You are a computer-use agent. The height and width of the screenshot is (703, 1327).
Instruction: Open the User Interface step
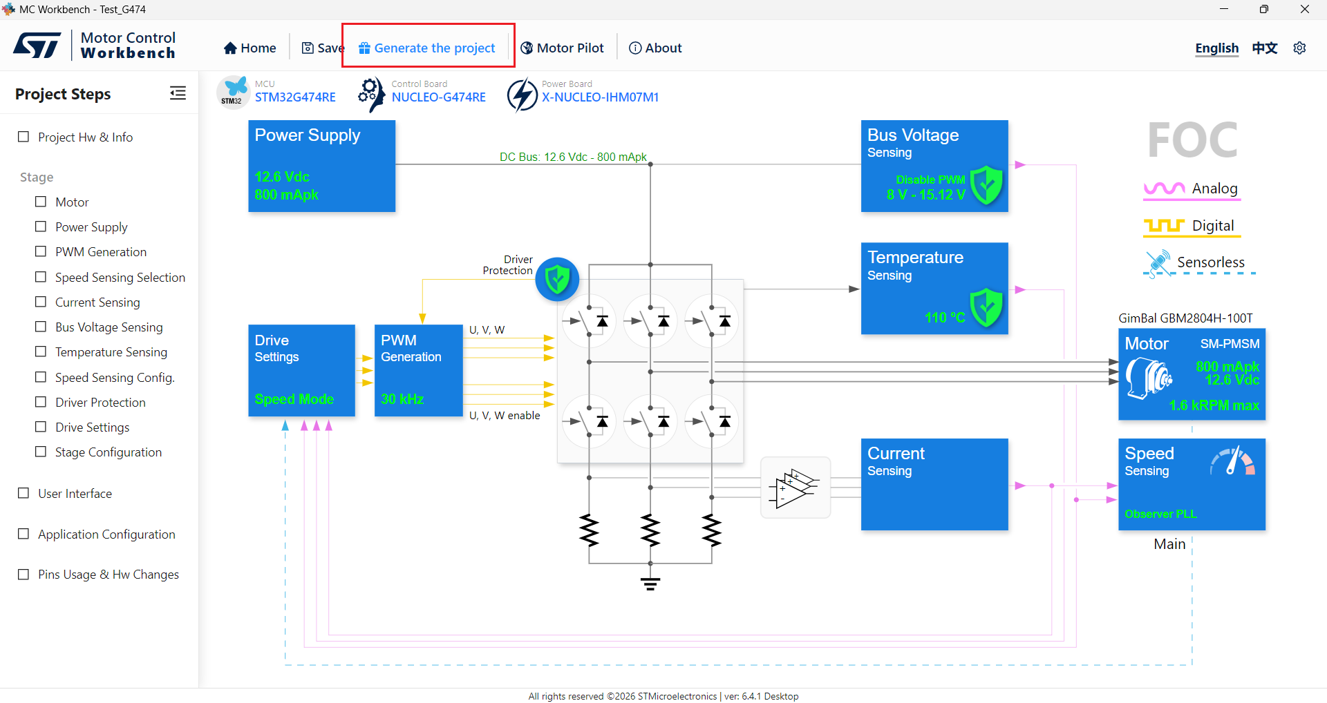(x=75, y=494)
